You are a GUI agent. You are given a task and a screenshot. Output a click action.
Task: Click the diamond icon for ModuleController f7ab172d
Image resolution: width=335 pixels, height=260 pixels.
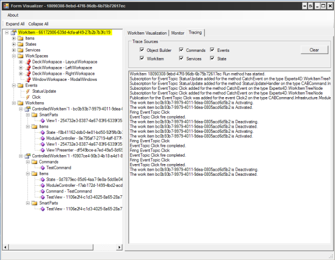click(x=42, y=185)
